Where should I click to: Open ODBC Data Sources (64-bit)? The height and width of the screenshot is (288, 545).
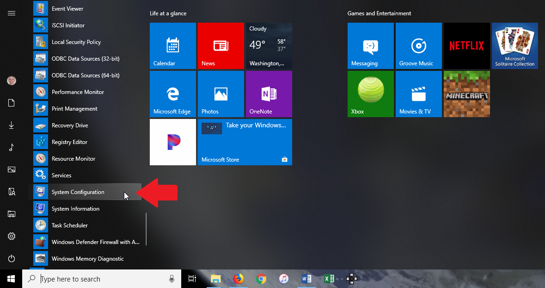point(87,75)
